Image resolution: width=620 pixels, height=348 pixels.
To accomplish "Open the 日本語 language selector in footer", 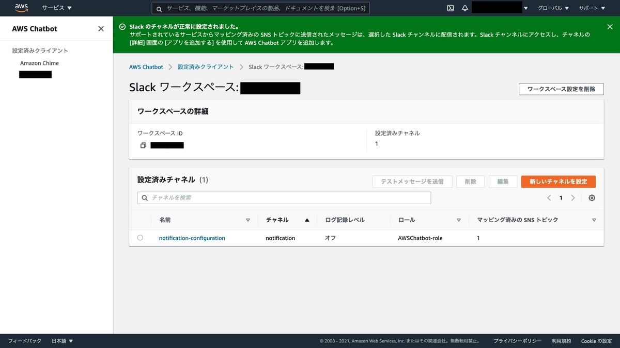I will (x=63, y=341).
